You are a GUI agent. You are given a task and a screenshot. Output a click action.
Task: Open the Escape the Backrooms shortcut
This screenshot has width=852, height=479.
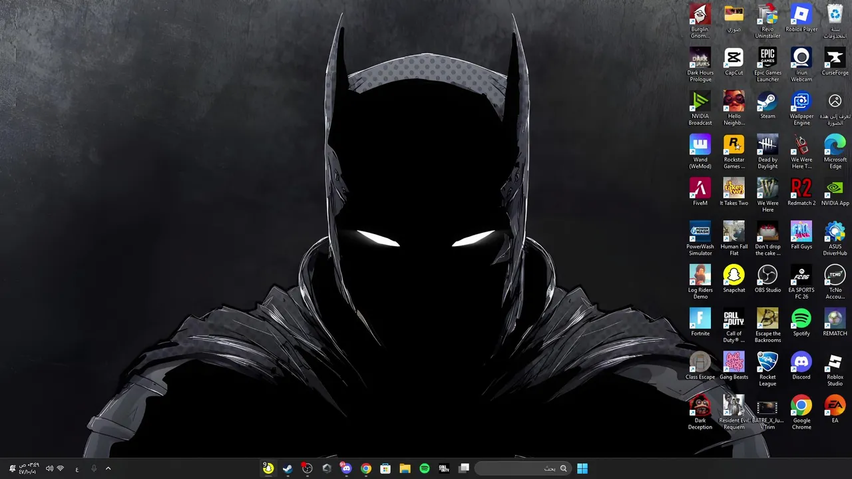click(767, 325)
